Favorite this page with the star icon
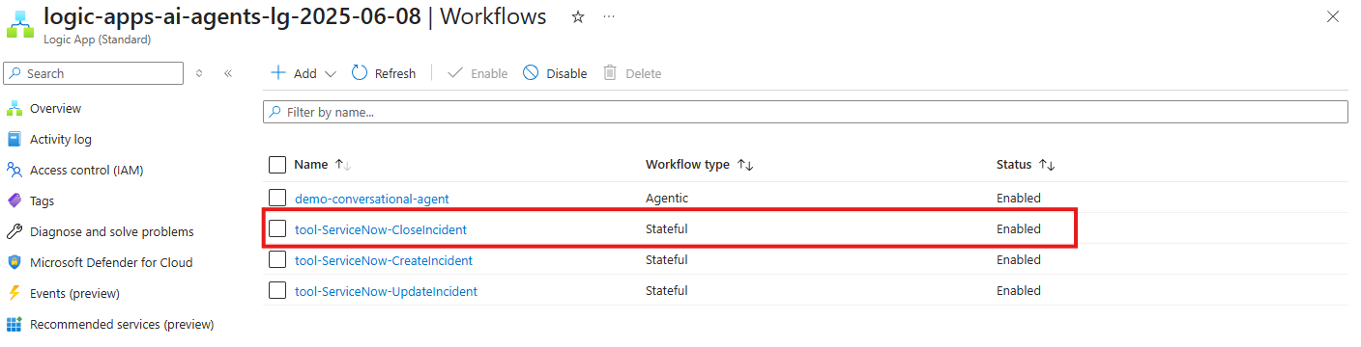Screen dimensions: 1361x347 578,17
